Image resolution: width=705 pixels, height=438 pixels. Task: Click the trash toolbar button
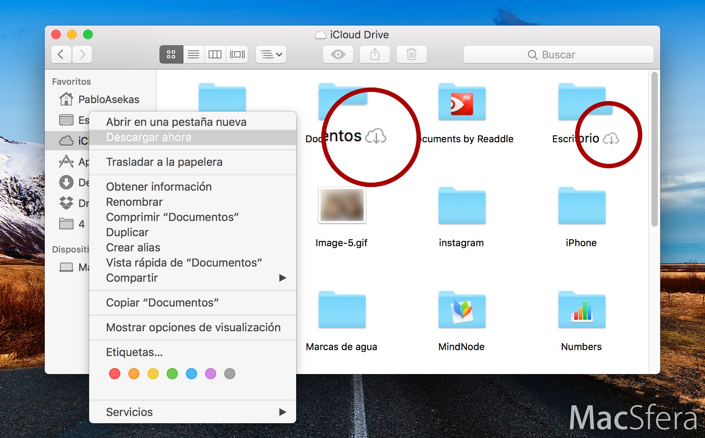(x=412, y=54)
